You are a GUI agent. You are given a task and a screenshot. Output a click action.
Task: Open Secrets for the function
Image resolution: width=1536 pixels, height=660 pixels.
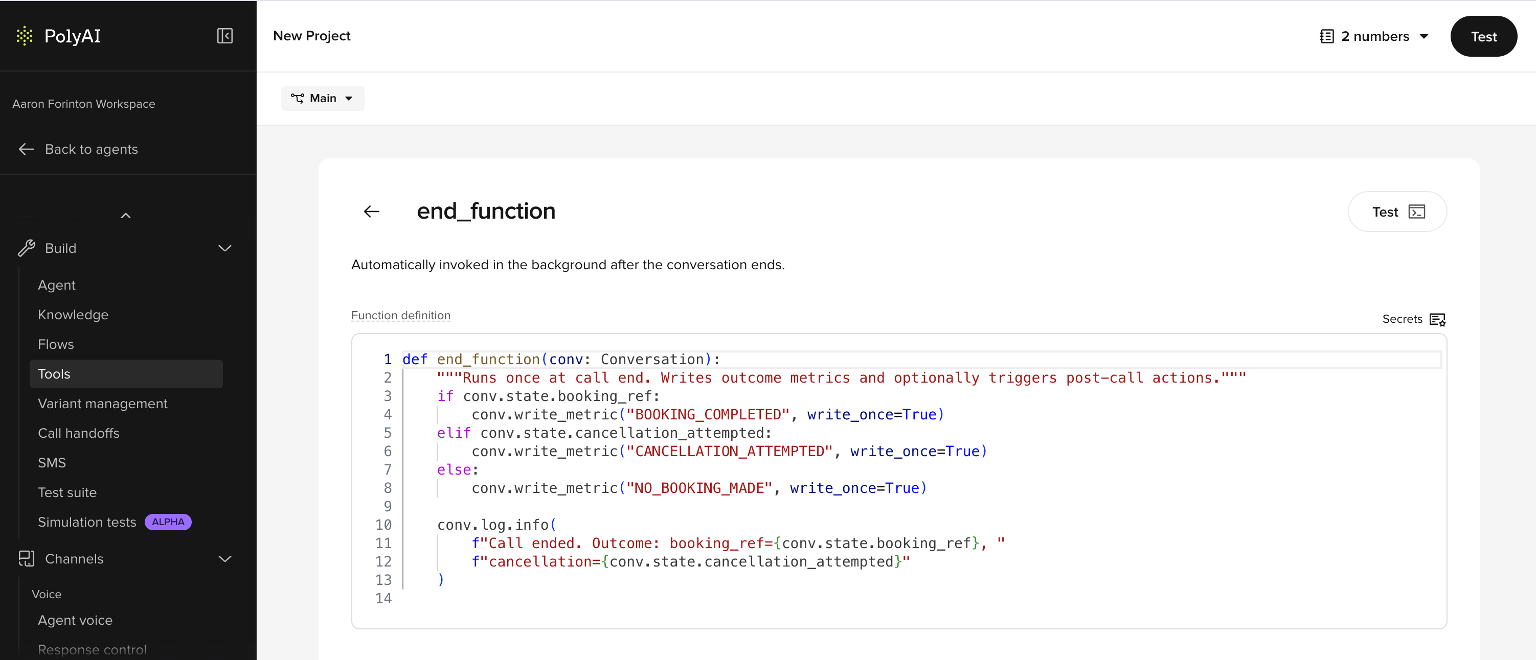click(x=1413, y=319)
